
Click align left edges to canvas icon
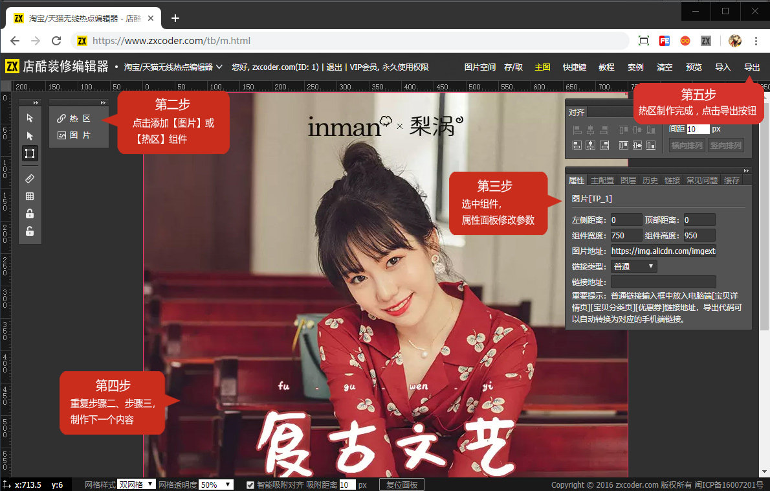[x=577, y=145]
